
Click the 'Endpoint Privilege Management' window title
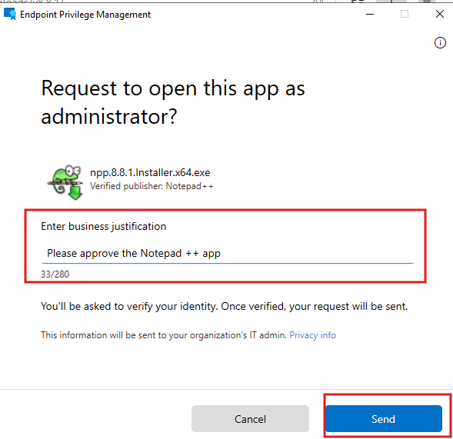click(85, 15)
